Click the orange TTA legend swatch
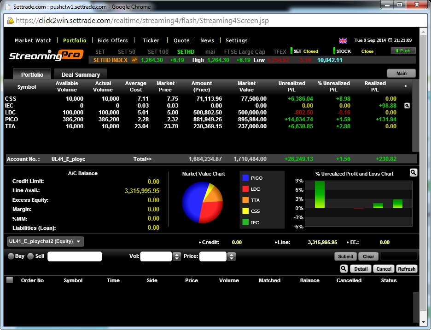Image resolution: width=431 pixels, height=330 pixels. tap(245, 200)
